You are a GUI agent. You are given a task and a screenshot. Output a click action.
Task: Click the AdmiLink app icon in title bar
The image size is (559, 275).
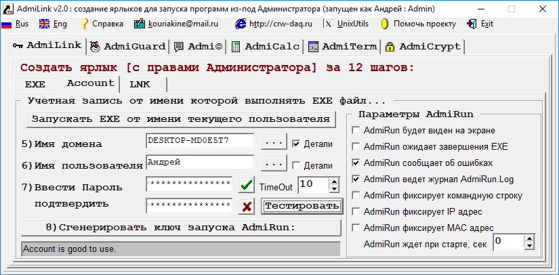(x=7, y=9)
